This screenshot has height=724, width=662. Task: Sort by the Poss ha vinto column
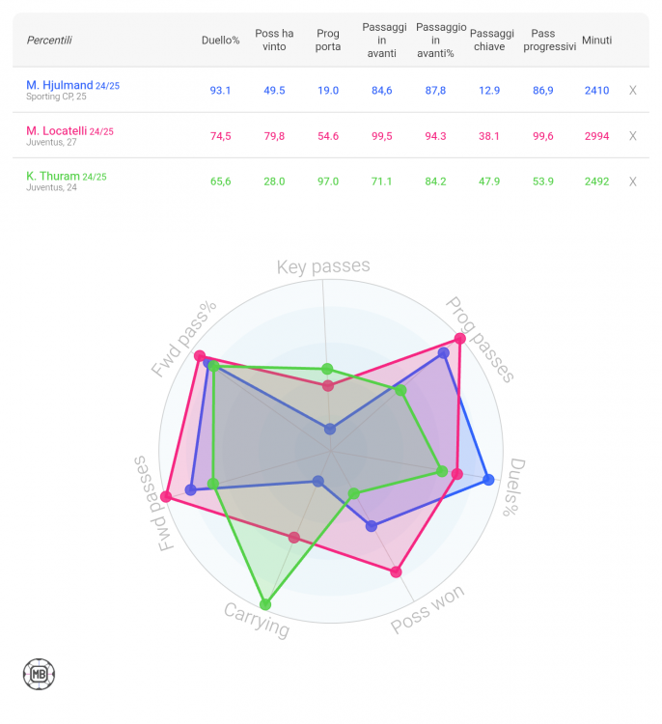[x=274, y=41]
